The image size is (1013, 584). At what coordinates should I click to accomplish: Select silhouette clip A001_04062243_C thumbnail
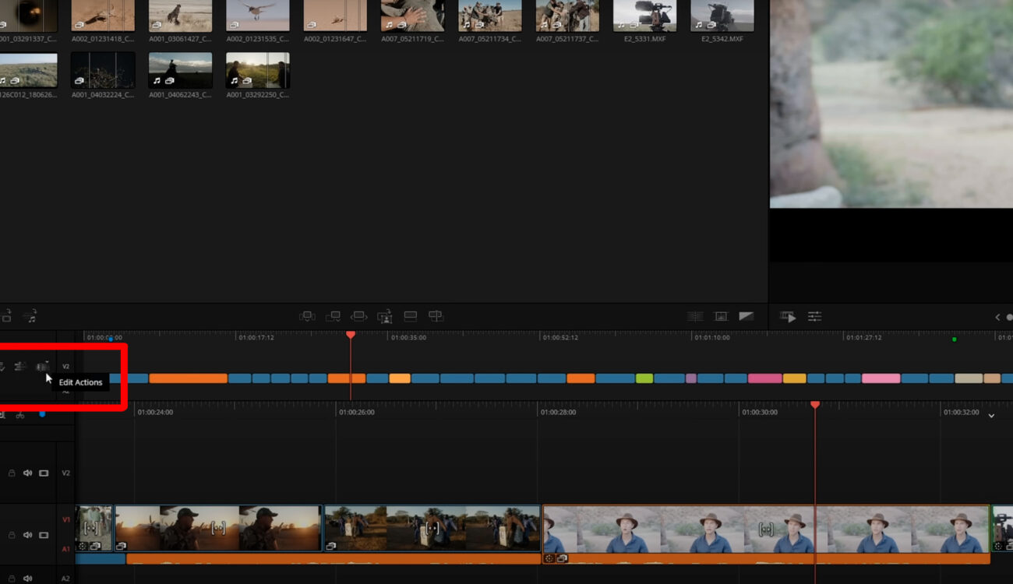[x=180, y=70]
